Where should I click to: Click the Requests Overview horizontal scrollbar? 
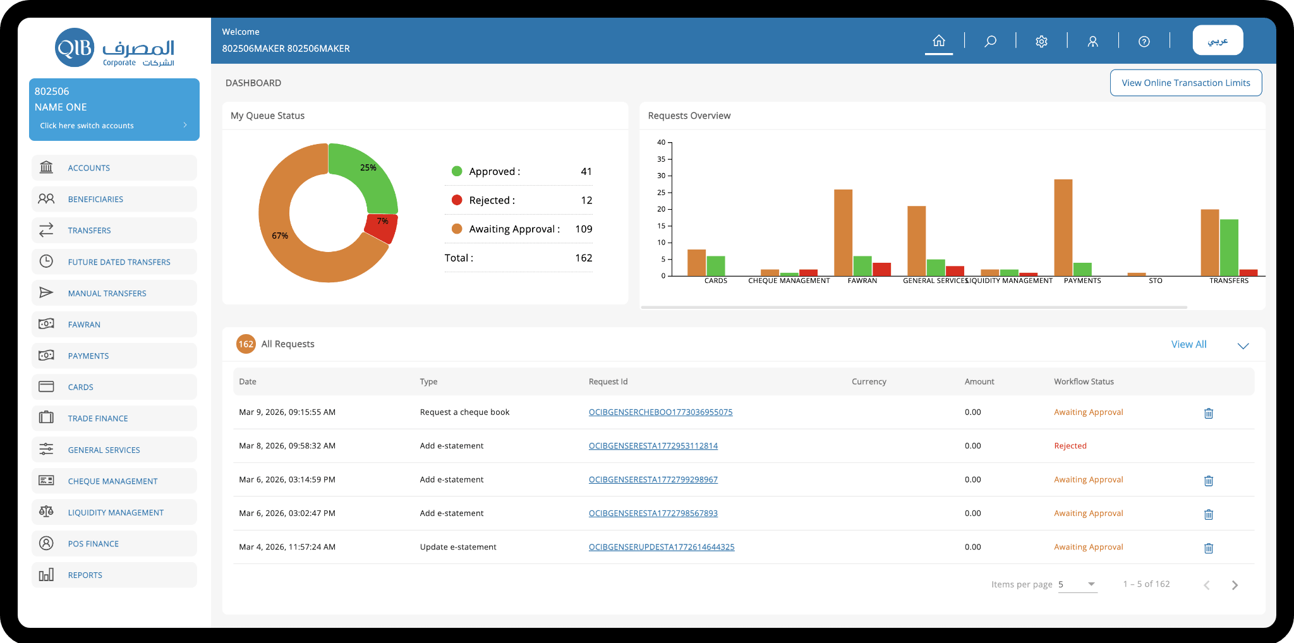pyautogui.click(x=914, y=308)
